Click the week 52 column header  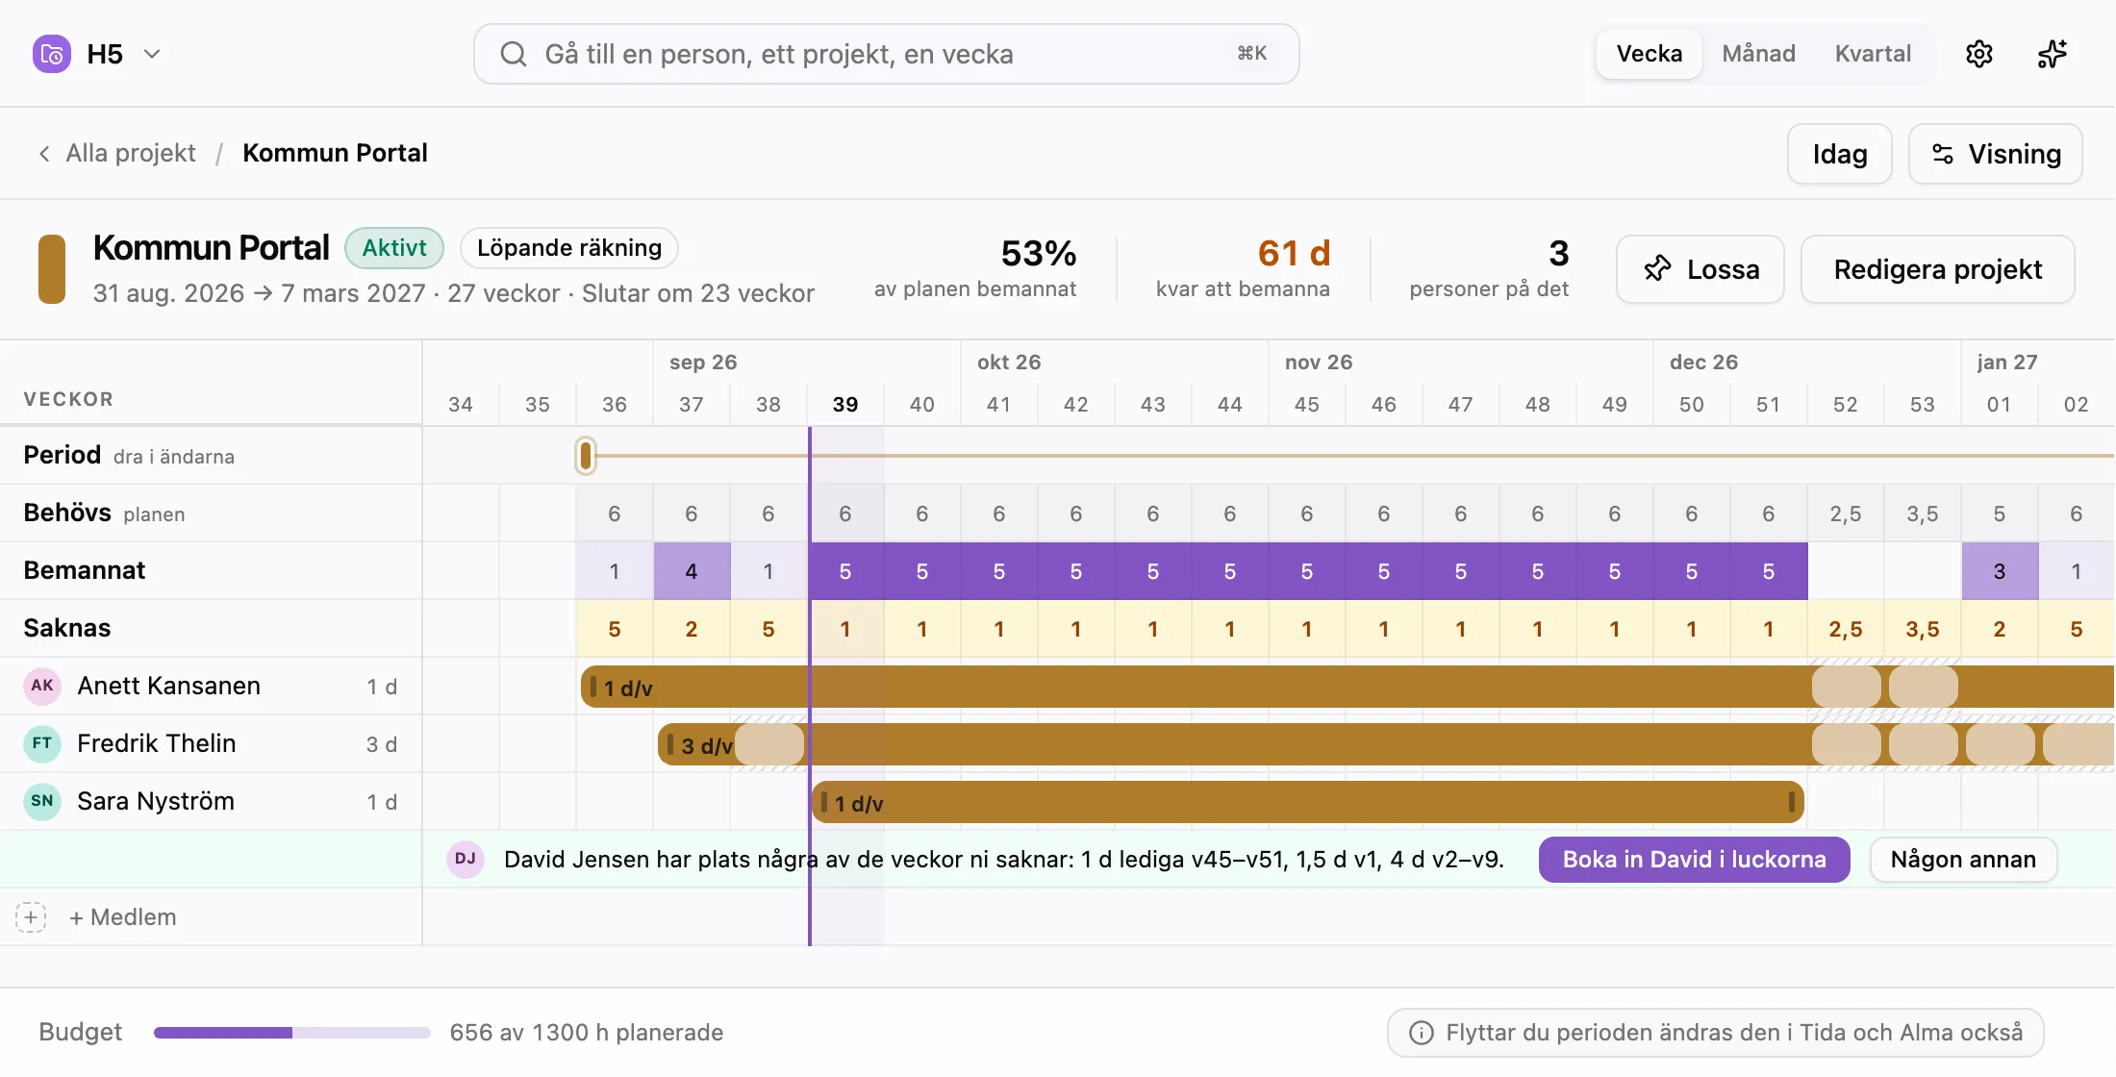coord(1846,405)
